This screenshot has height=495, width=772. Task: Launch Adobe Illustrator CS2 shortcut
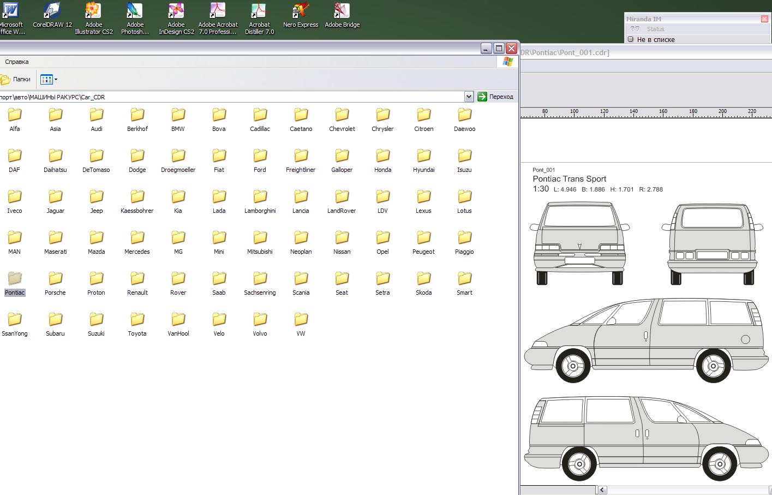point(94,18)
